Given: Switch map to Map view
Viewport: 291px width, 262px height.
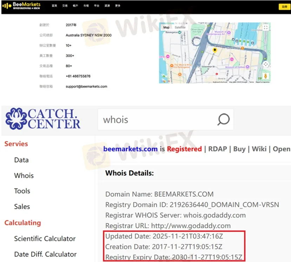Looking at the screenshot, I should (x=166, y=27).
